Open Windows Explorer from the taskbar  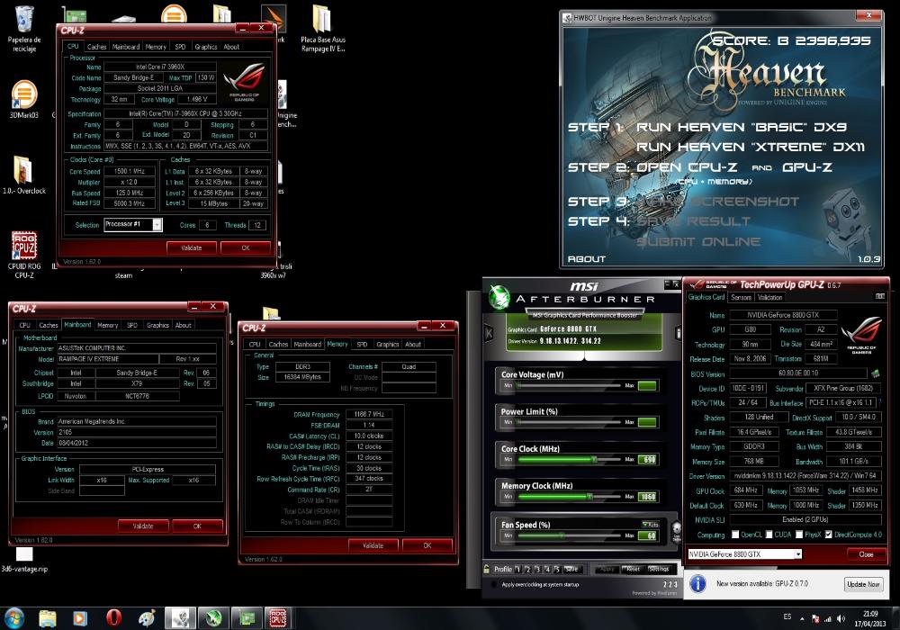(49, 618)
